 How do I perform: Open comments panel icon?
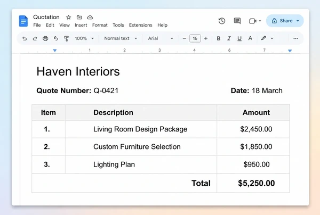point(237,21)
